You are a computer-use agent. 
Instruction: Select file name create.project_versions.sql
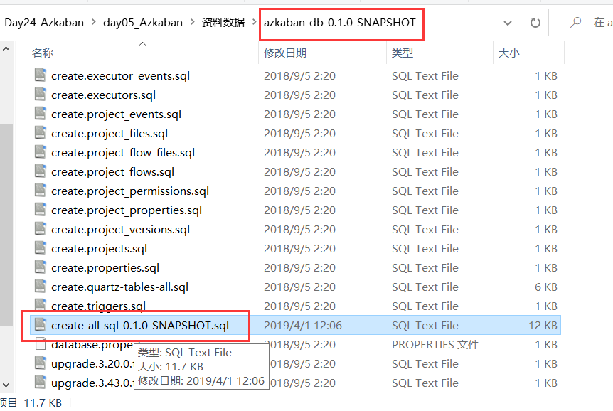pos(120,229)
